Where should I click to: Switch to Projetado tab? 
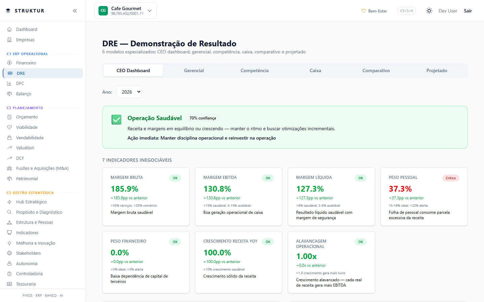(x=437, y=70)
